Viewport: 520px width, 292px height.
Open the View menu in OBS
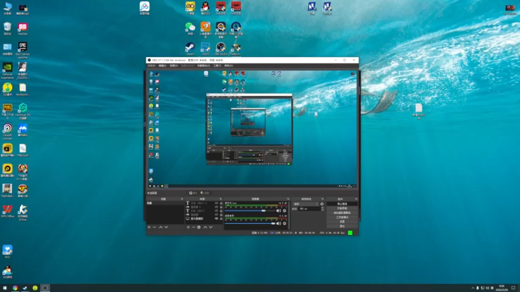coord(174,66)
